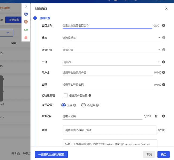This screenshot has width=174, height=160.
Task: Focus the 窗口名称 input field
Action: (107, 26)
